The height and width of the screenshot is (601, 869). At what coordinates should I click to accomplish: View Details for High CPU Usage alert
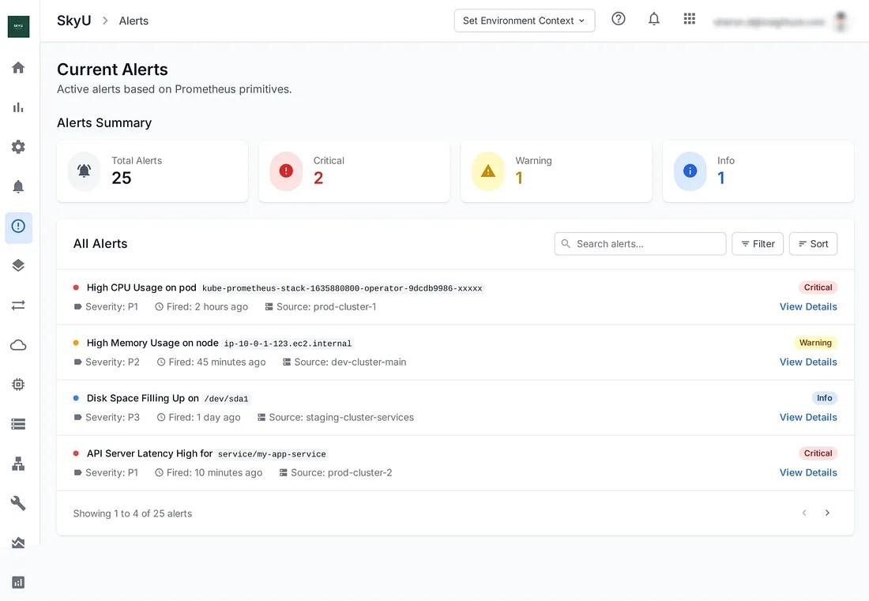pyautogui.click(x=808, y=306)
